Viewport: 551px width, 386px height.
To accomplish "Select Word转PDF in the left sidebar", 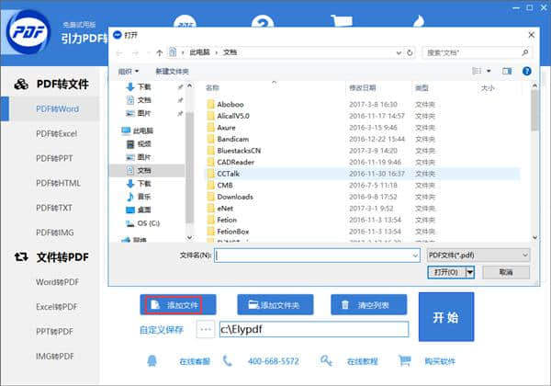I will click(57, 280).
